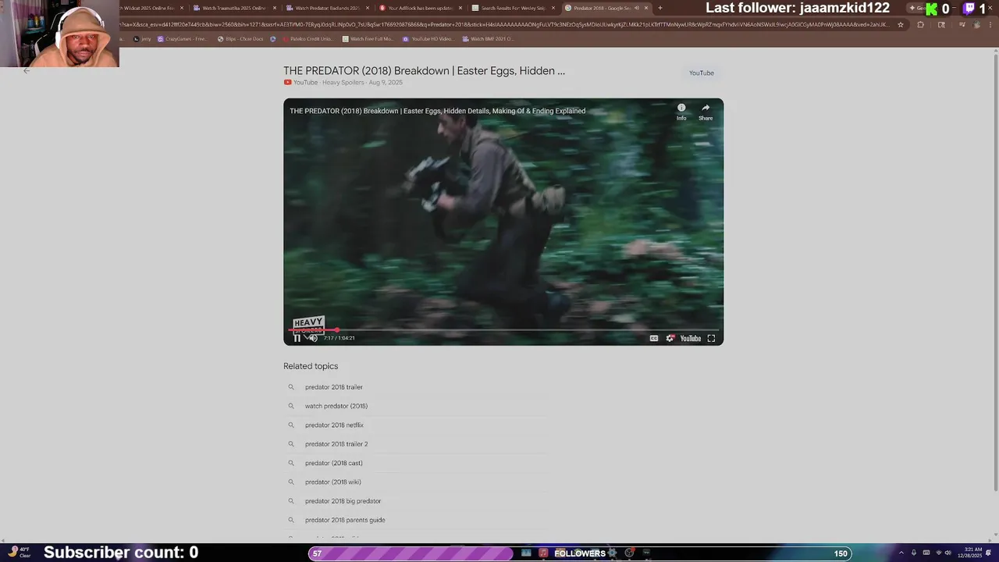Bookmark this page with the star icon

coord(901,24)
